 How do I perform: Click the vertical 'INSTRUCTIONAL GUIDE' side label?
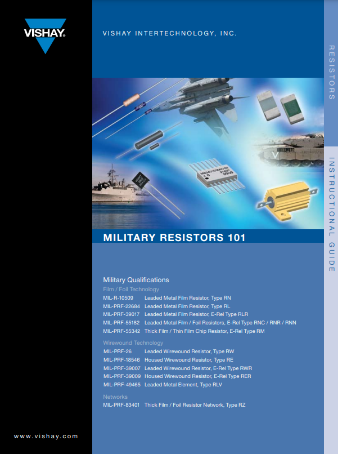click(331, 214)
